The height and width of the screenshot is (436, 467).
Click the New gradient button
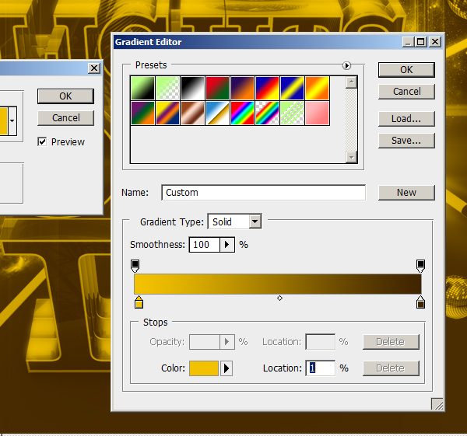406,193
